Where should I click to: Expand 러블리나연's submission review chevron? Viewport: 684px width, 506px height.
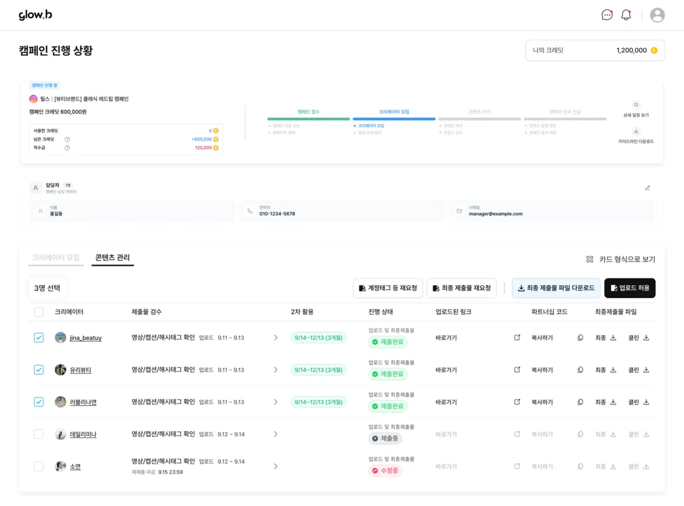(275, 402)
